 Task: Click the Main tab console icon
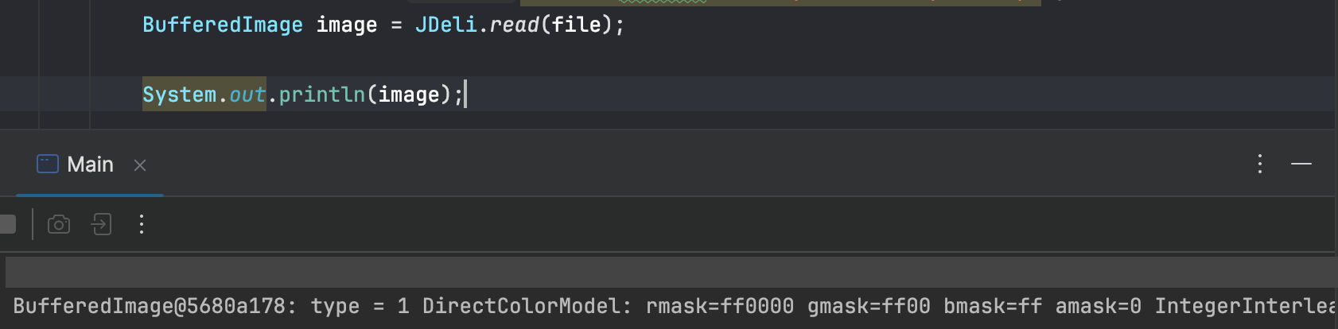48,164
